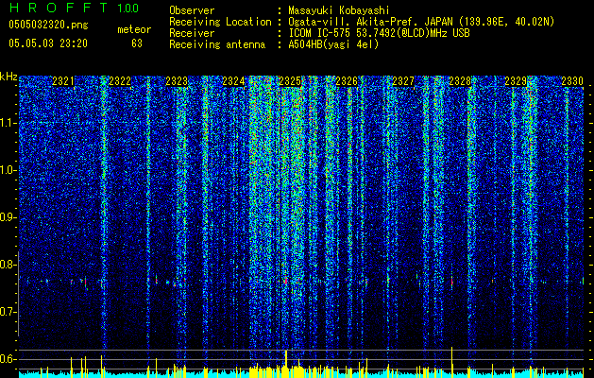This screenshot has height=378, width=594.
Task: Click antenna value A504HB(yagi 4el)
Action: point(333,44)
